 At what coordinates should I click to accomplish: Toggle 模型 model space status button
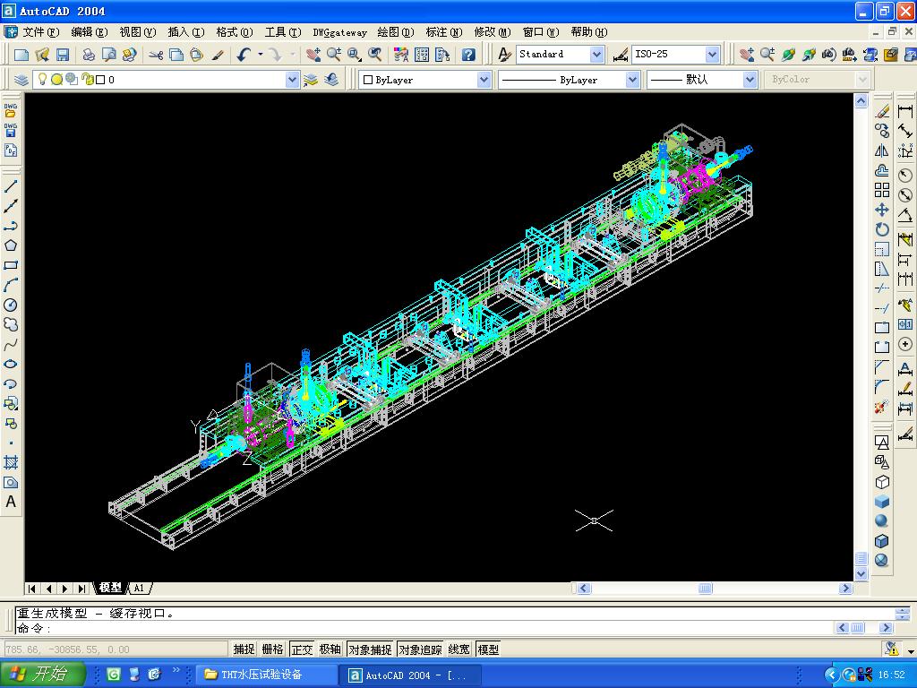[488, 649]
